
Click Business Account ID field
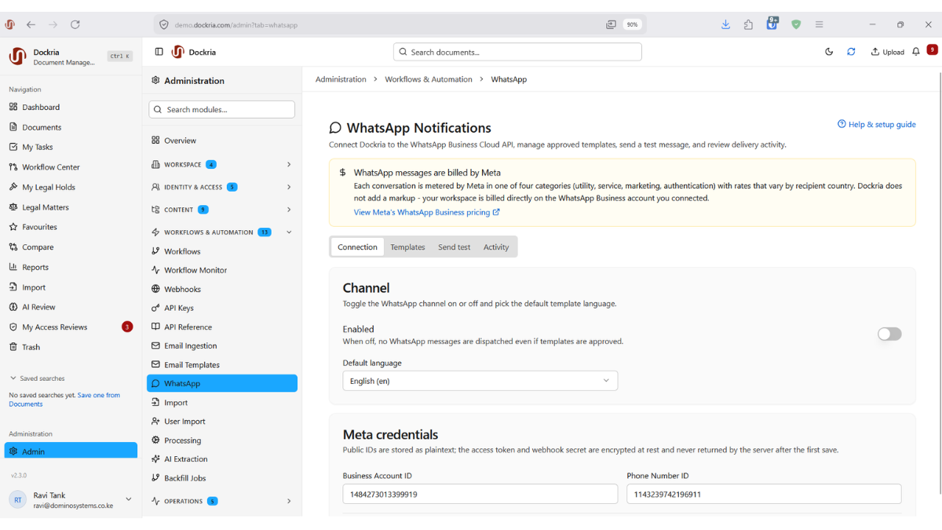tap(480, 494)
